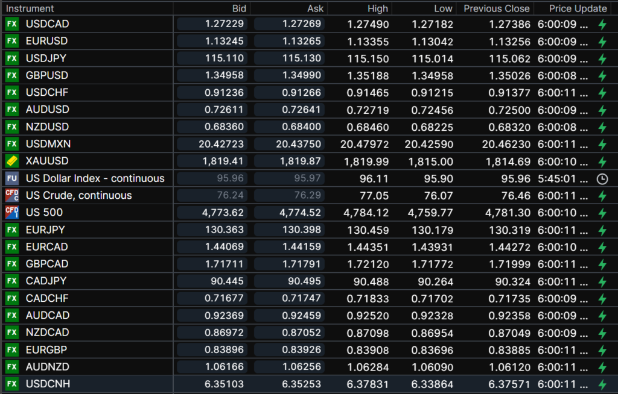Click the FX icon beside EURGBP
The height and width of the screenshot is (394, 618).
coord(11,349)
